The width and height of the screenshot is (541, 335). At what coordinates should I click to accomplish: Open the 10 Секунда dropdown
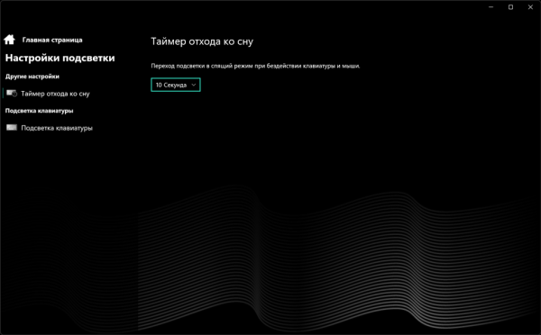pyautogui.click(x=176, y=85)
